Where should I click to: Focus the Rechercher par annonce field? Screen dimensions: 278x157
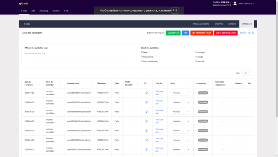[x=80, y=53]
